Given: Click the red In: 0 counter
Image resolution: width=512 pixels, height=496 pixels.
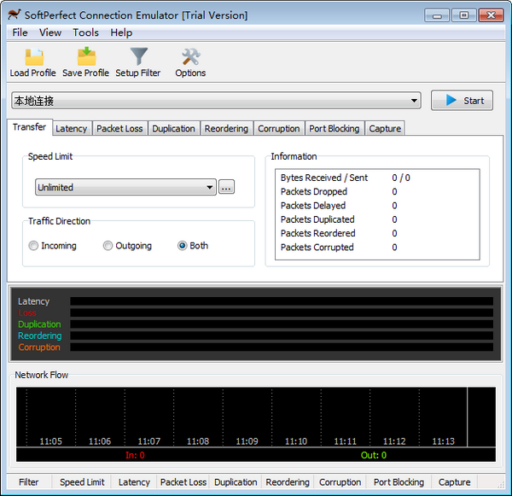Looking at the screenshot, I should [135, 455].
